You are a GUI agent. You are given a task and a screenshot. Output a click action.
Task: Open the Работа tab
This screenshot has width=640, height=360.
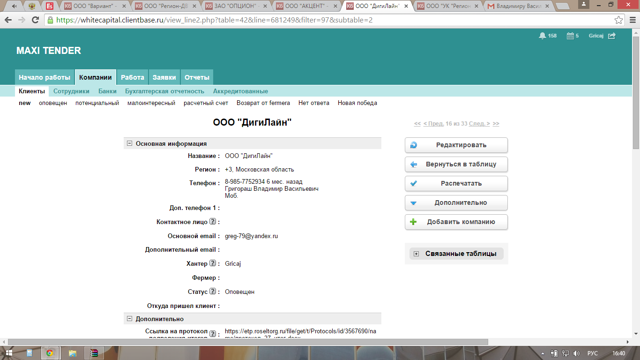pos(133,77)
